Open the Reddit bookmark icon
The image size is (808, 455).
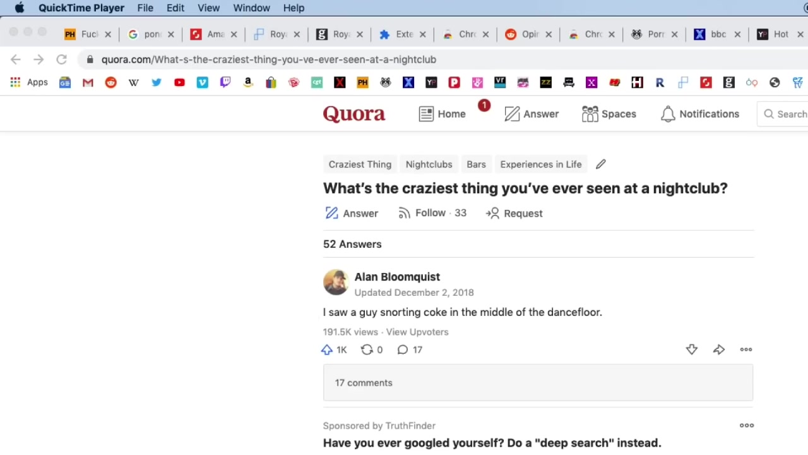(x=110, y=82)
